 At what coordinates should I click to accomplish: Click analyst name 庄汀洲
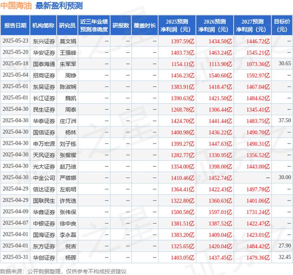pyautogui.click(x=68, y=121)
